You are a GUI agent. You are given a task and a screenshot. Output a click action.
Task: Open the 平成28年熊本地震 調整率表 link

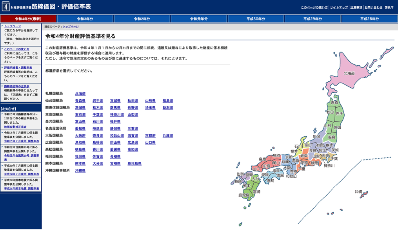(22, 189)
